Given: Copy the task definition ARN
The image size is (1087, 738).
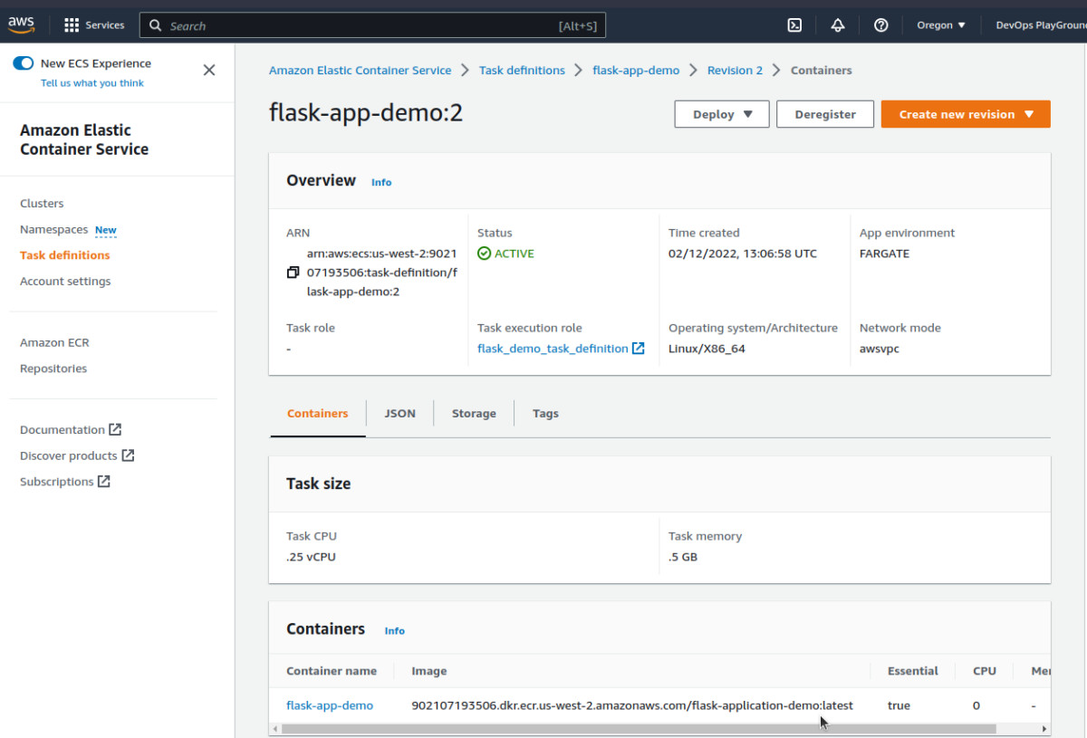Looking at the screenshot, I should point(293,273).
